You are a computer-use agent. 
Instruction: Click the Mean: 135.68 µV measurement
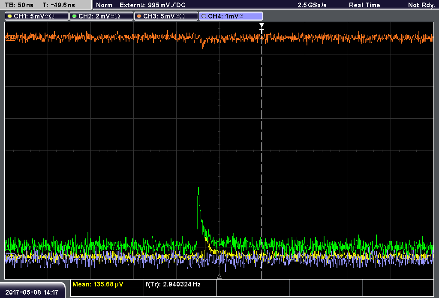[x=98, y=284]
